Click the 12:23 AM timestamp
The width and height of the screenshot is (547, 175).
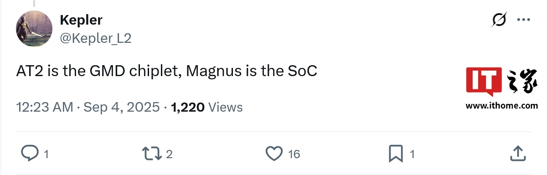pos(45,107)
